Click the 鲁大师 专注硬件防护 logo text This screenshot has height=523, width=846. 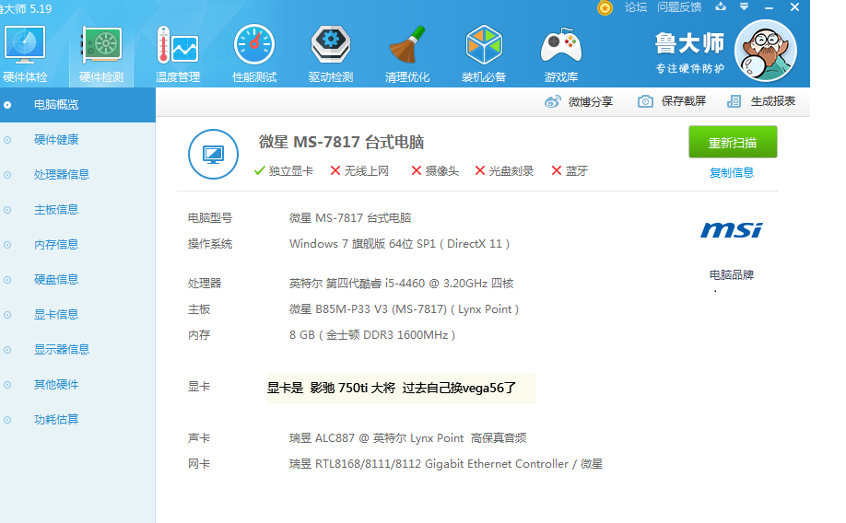pos(689,52)
